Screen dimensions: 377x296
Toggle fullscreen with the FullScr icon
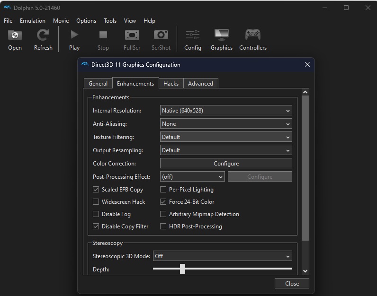pos(132,35)
